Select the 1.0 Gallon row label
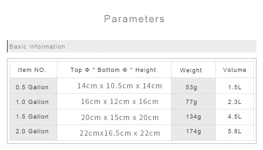 pyautogui.click(x=32, y=102)
